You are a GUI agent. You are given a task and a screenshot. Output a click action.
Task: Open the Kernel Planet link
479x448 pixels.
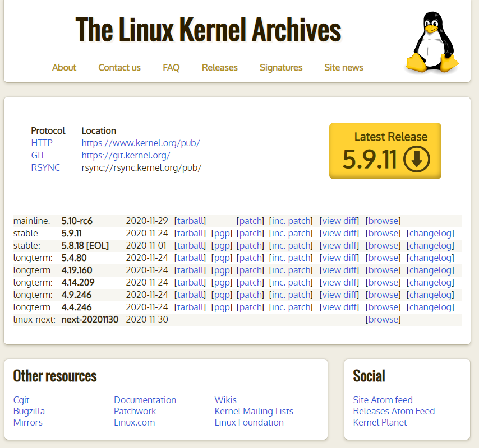pos(380,422)
